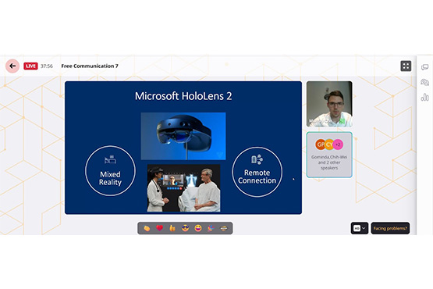Screen dimensions: 433x289
Task: Send a thumbs up reaction
Action: coord(172,228)
